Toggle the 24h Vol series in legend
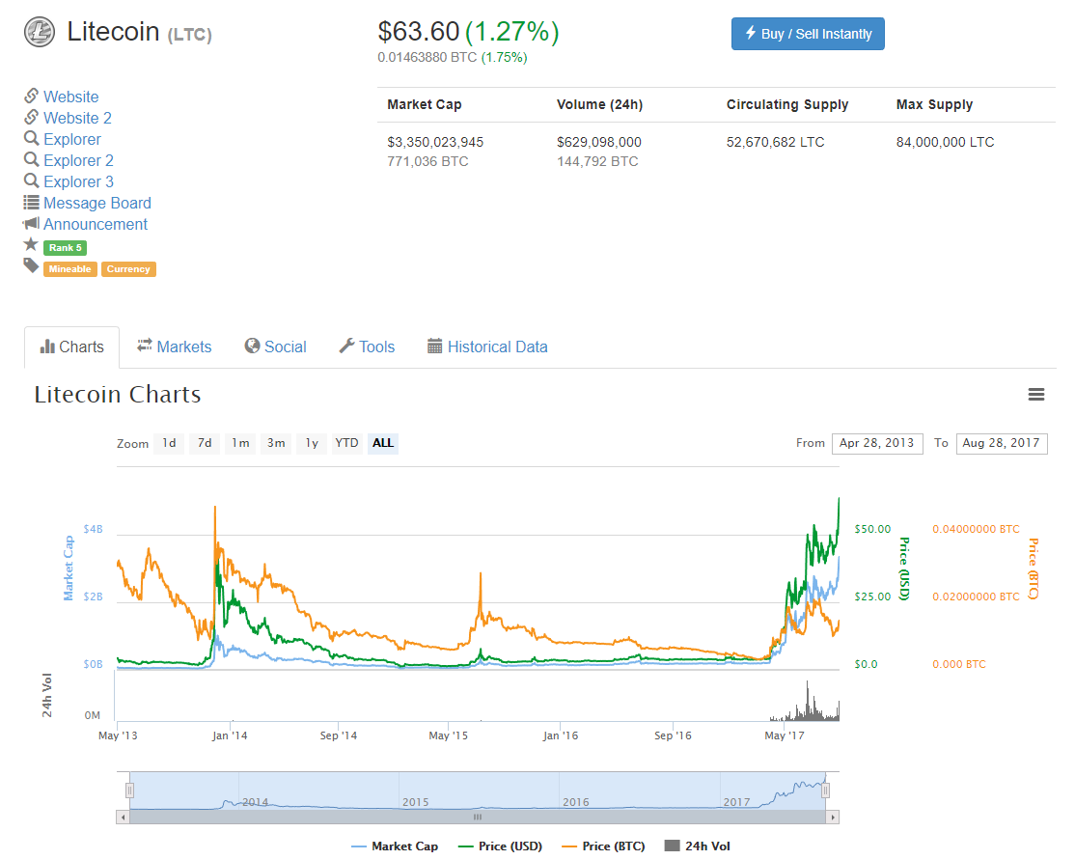This screenshot has height=860, width=1075. (x=698, y=846)
